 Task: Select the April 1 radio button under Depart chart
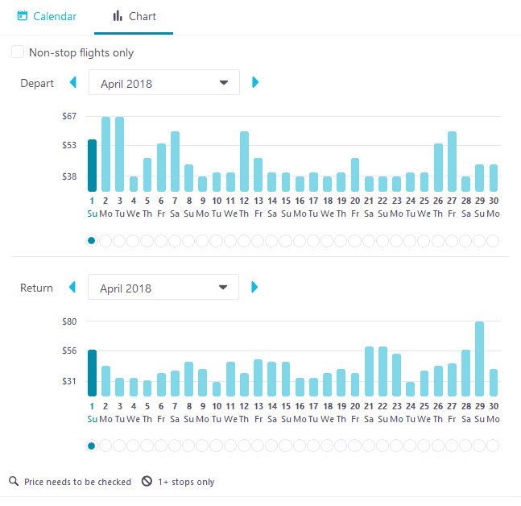tap(92, 240)
